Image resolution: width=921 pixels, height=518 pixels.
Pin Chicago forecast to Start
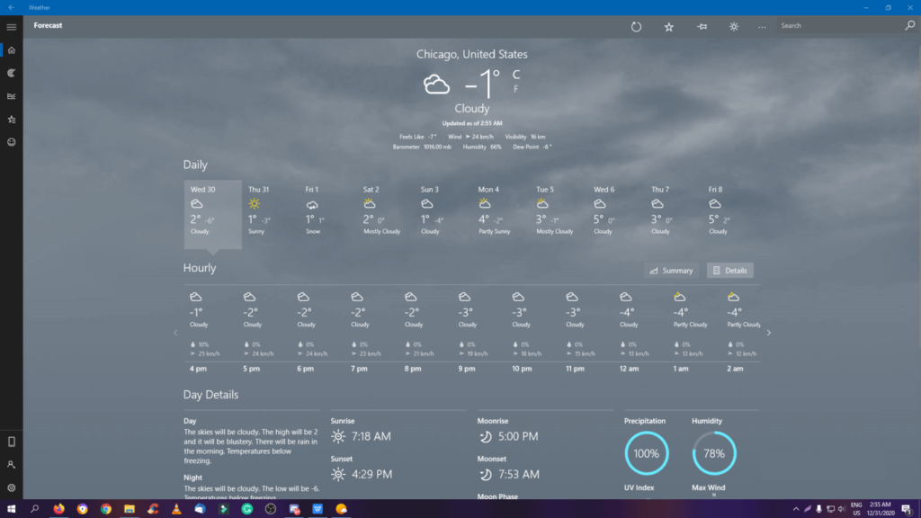point(702,26)
